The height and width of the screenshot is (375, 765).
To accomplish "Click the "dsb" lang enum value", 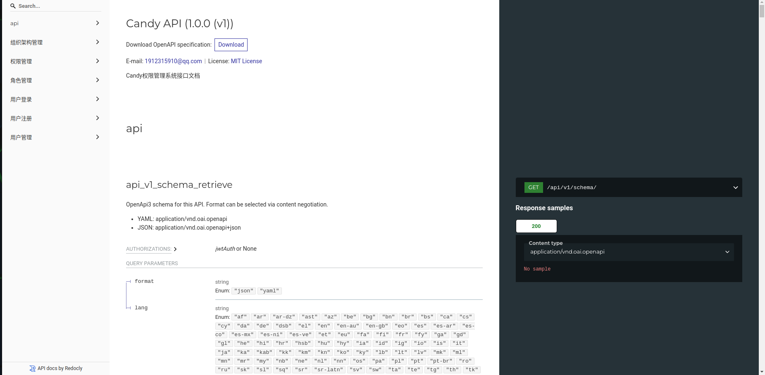I will click(284, 326).
